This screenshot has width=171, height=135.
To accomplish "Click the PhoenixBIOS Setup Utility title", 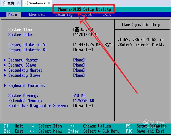I will pos(84,9).
